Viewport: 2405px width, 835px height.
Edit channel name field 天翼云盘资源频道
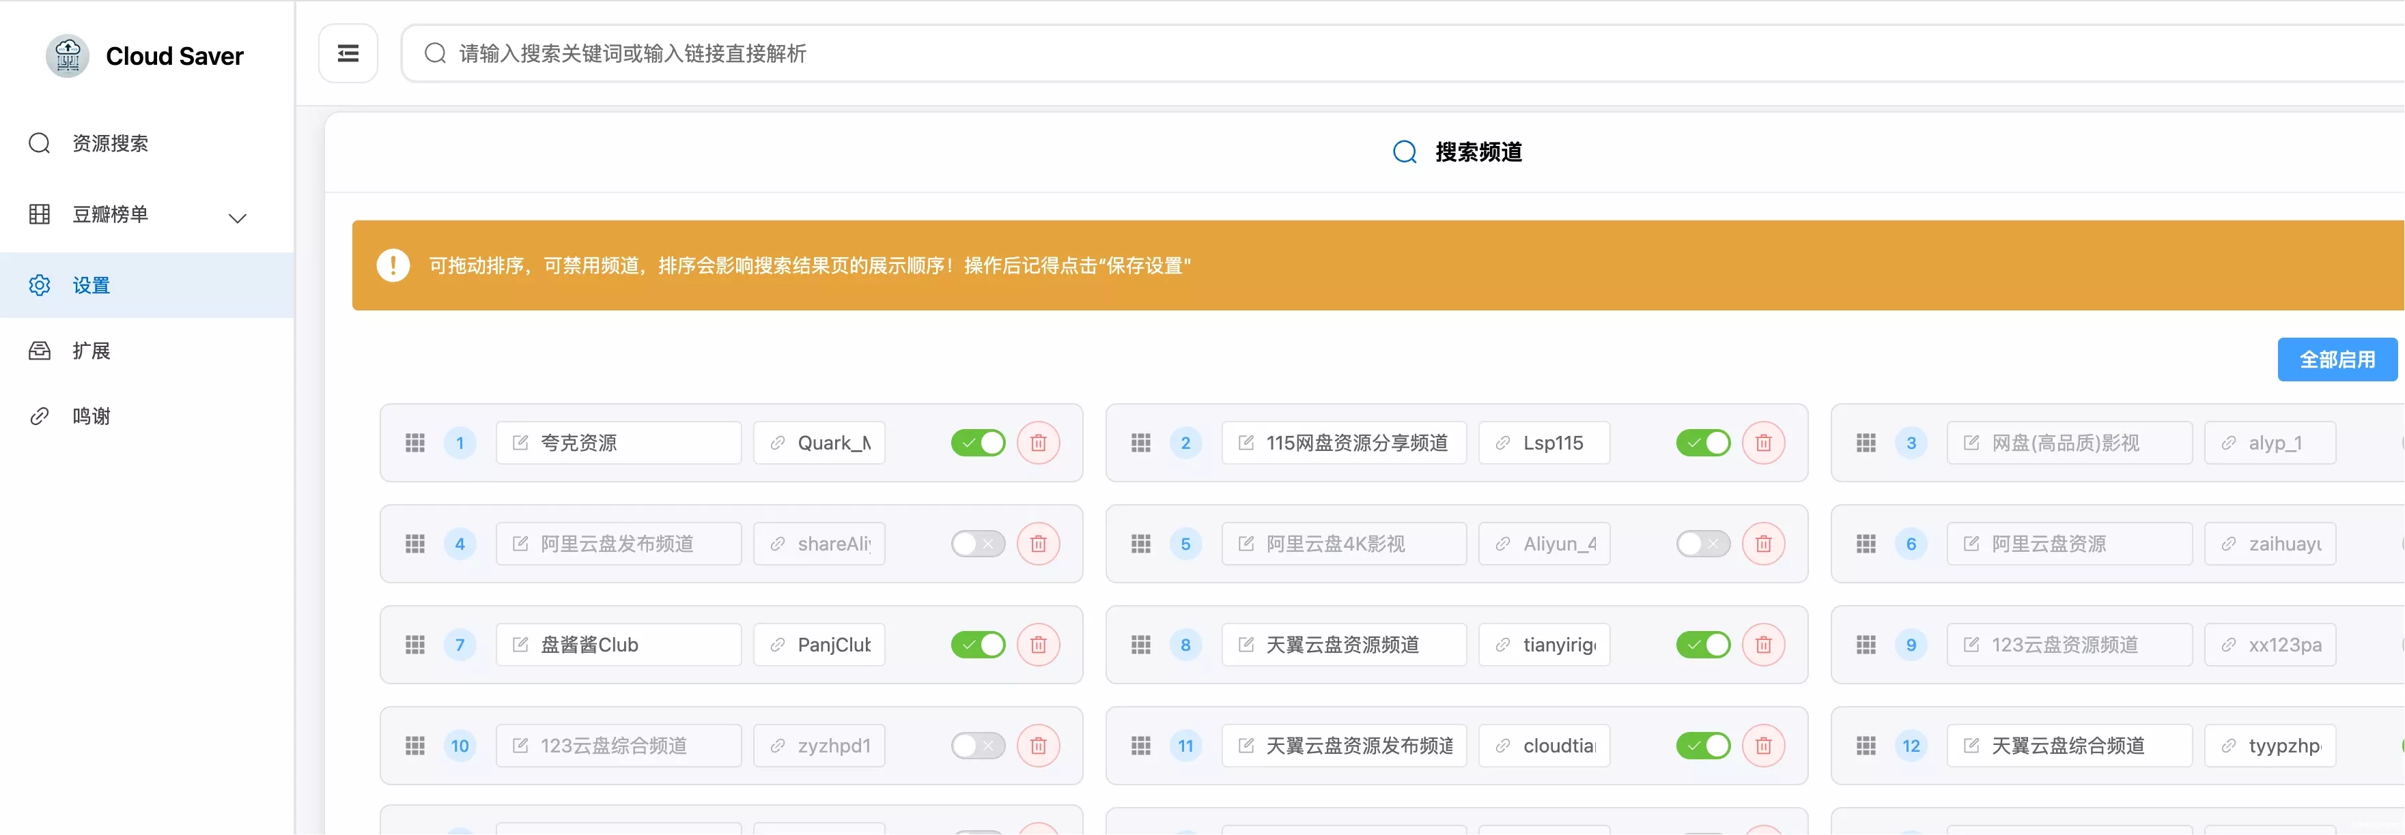coord(1345,645)
